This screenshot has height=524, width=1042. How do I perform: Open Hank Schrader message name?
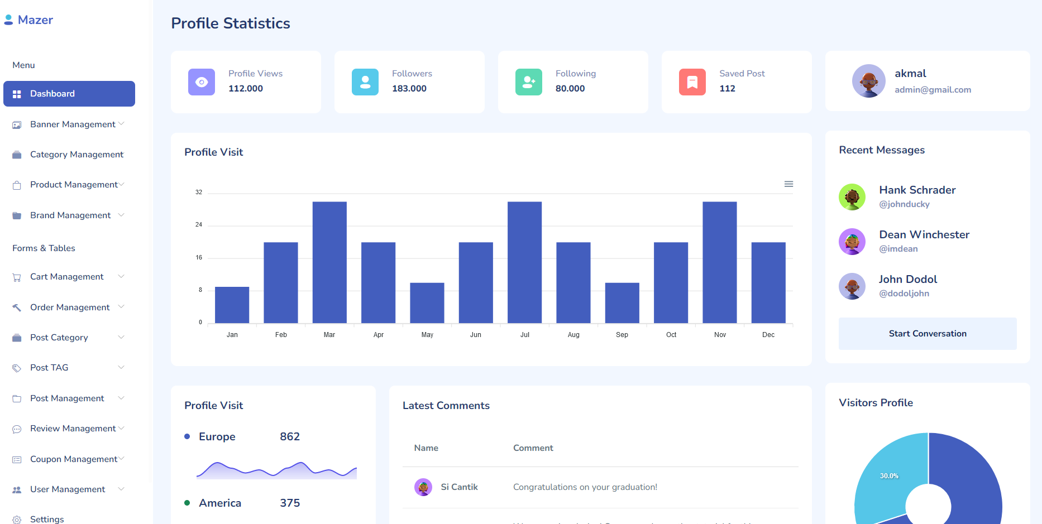917,190
